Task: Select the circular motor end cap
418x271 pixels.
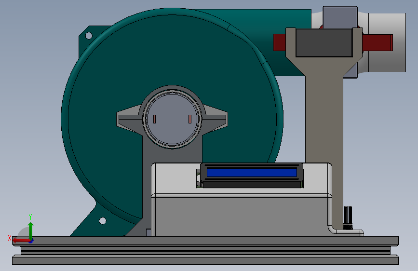Action: pos(172,119)
